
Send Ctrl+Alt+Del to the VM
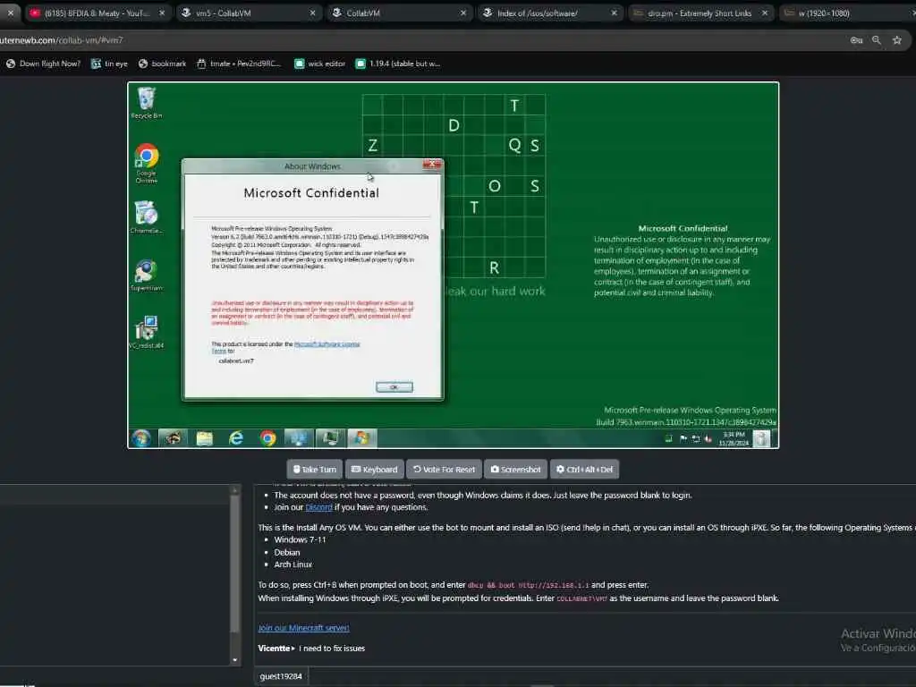coord(584,469)
